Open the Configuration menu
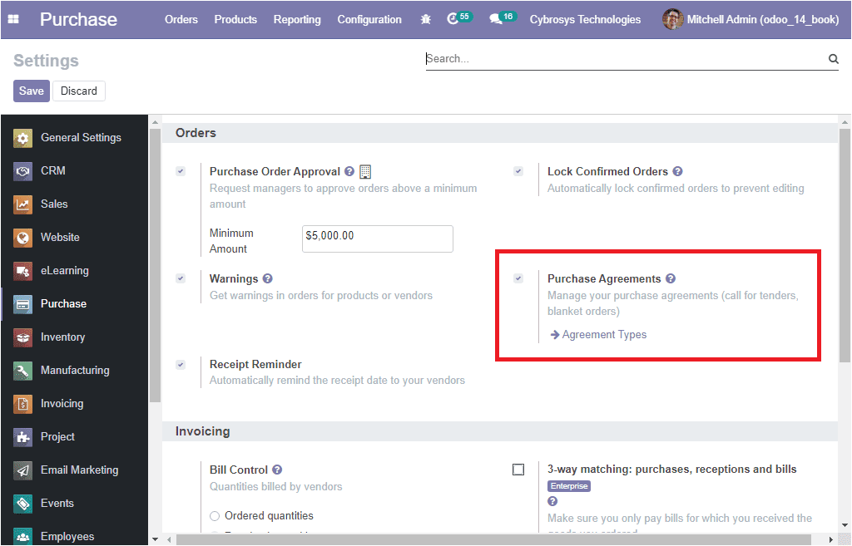Screen dimensions: 852x546 tap(369, 20)
